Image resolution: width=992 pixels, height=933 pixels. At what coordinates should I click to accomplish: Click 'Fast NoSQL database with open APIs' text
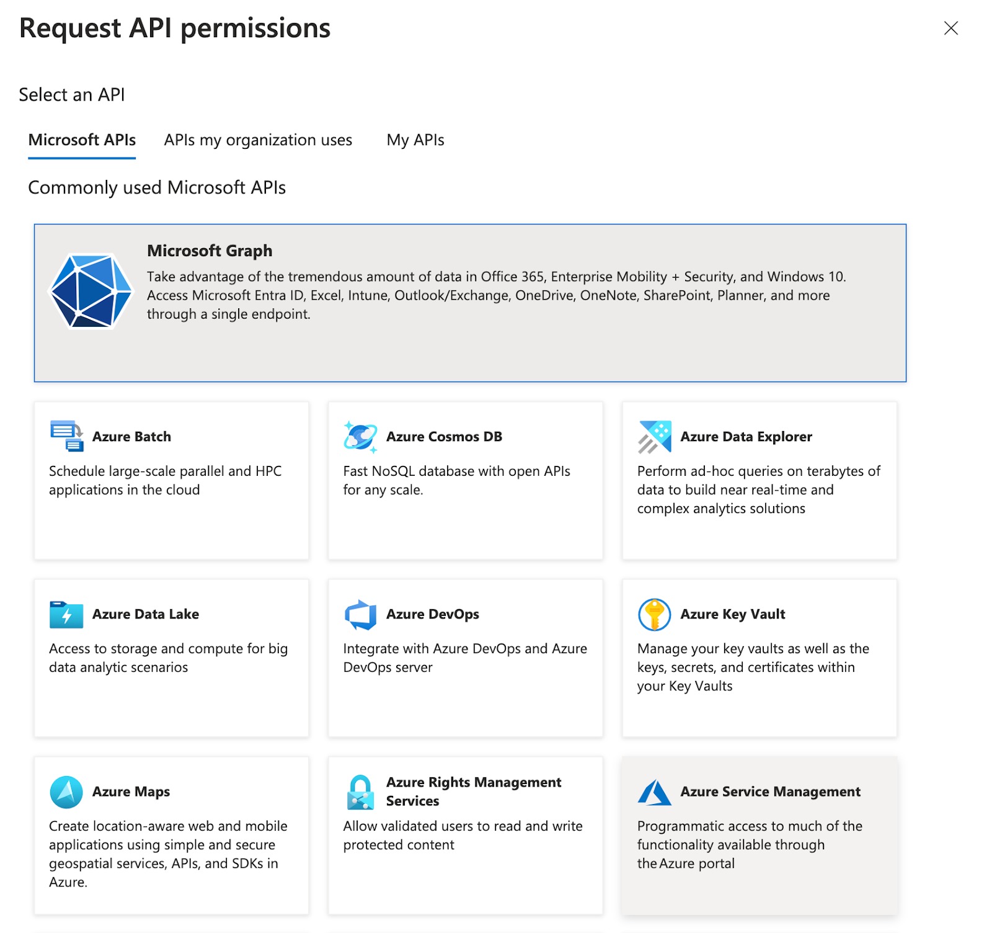(x=457, y=480)
